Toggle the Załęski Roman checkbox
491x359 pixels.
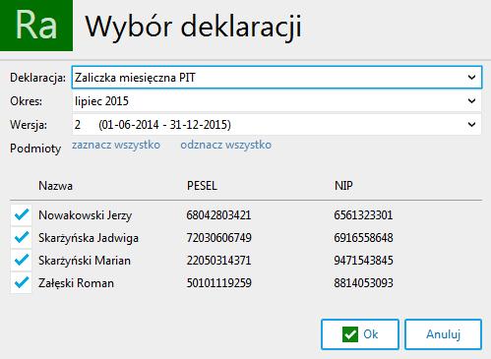(x=22, y=282)
